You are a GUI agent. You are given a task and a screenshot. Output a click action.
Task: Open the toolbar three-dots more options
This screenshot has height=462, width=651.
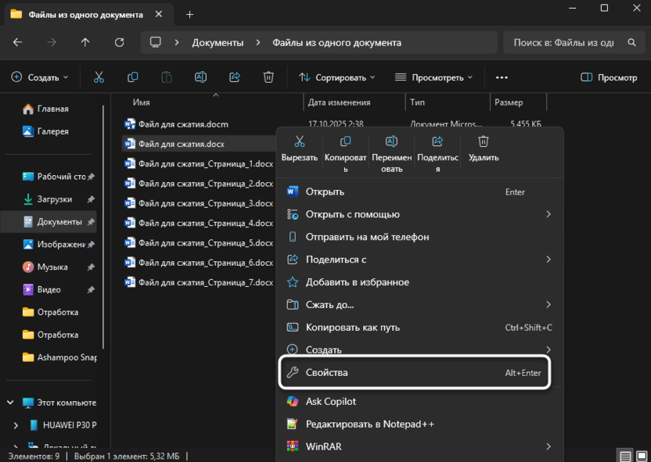pyautogui.click(x=502, y=77)
